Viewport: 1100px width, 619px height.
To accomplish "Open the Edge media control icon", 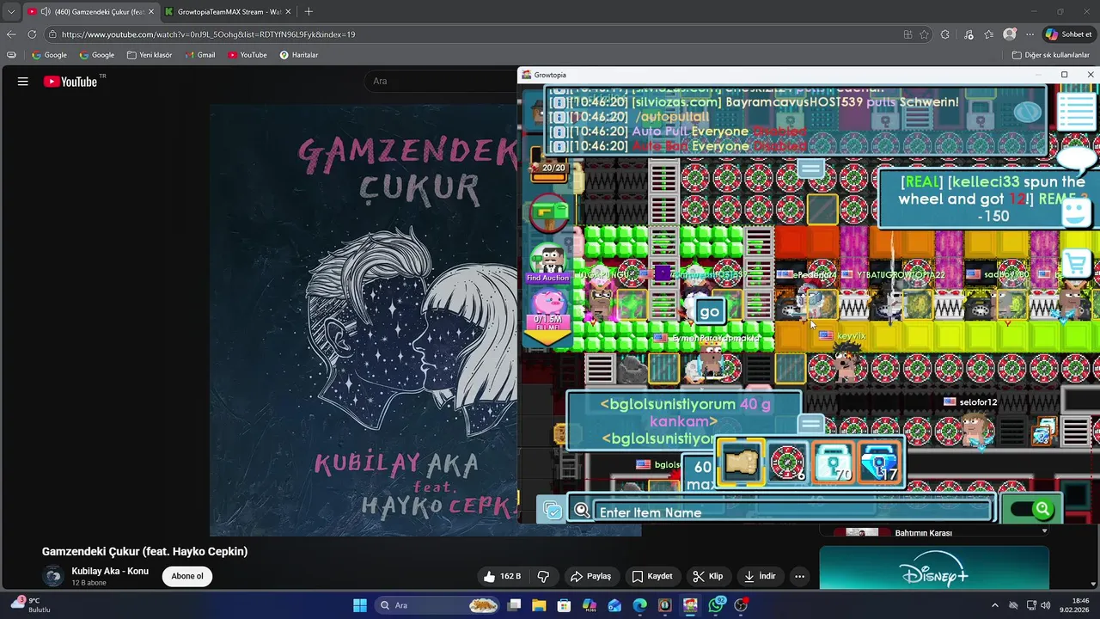I will (x=969, y=34).
